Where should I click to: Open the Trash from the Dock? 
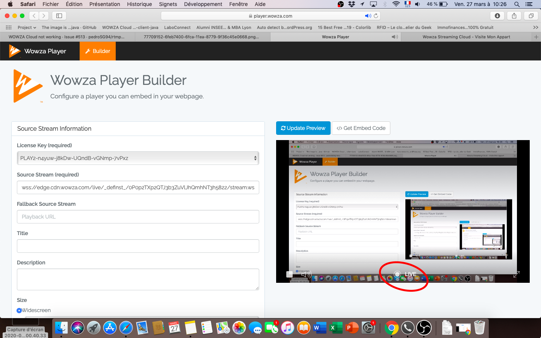click(479, 328)
